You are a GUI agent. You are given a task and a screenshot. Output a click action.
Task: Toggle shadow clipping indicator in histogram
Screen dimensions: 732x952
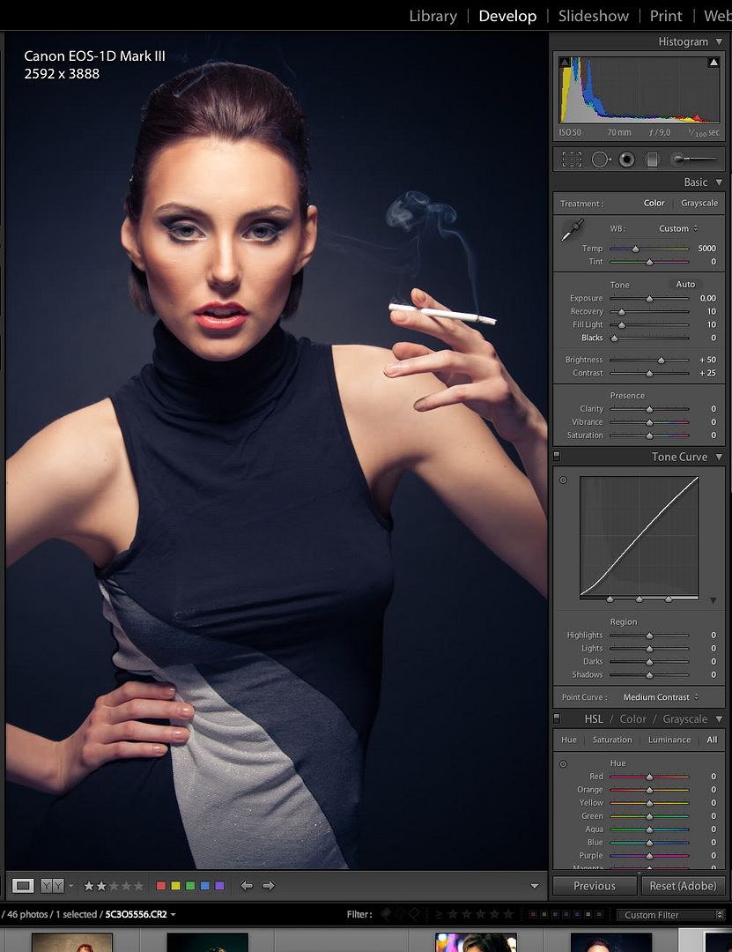(565, 62)
